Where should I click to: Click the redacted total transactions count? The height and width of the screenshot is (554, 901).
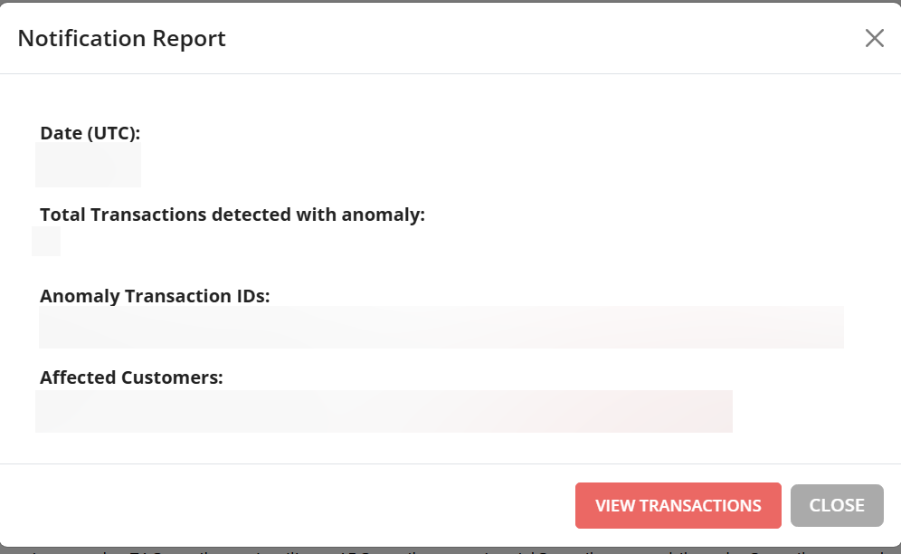[46, 242]
